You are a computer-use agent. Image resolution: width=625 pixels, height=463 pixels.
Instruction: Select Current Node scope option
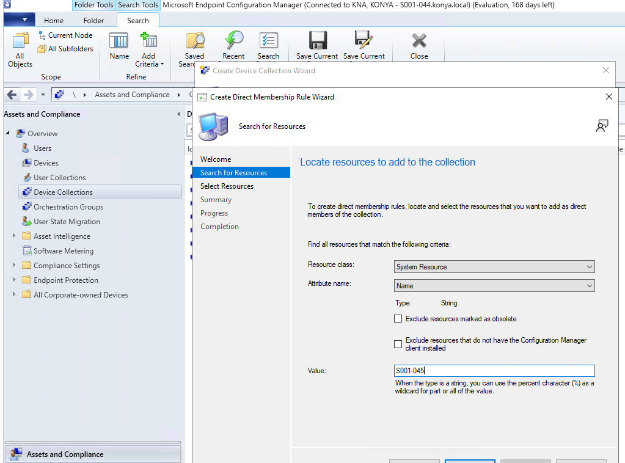[66, 35]
